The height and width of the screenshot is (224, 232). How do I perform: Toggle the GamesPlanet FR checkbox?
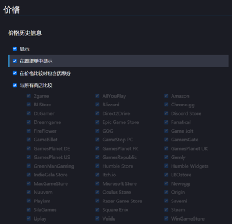coord(97,148)
